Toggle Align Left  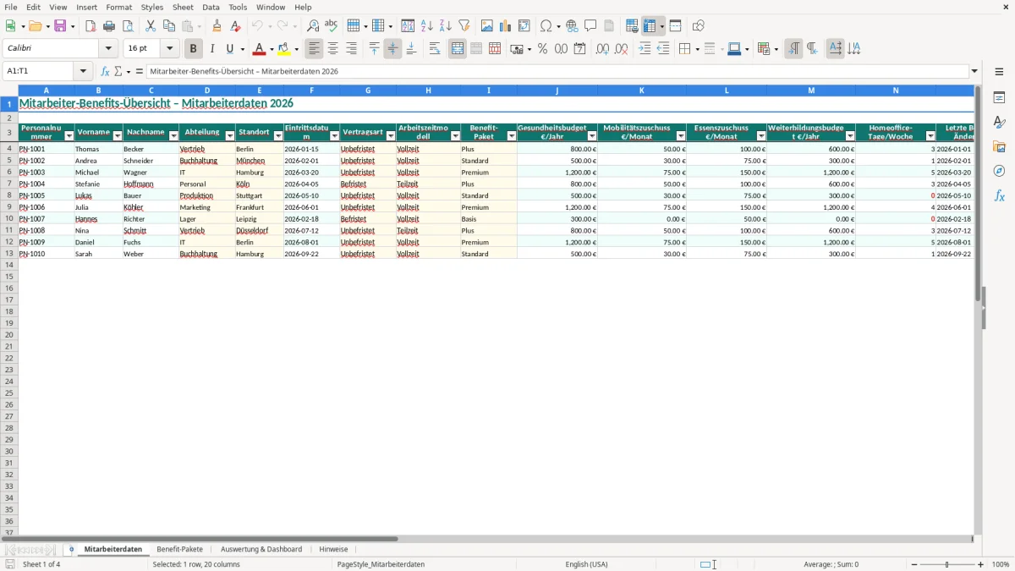pos(314,49)
